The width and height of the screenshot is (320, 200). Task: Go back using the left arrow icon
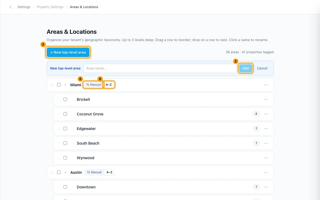(11, 7)
